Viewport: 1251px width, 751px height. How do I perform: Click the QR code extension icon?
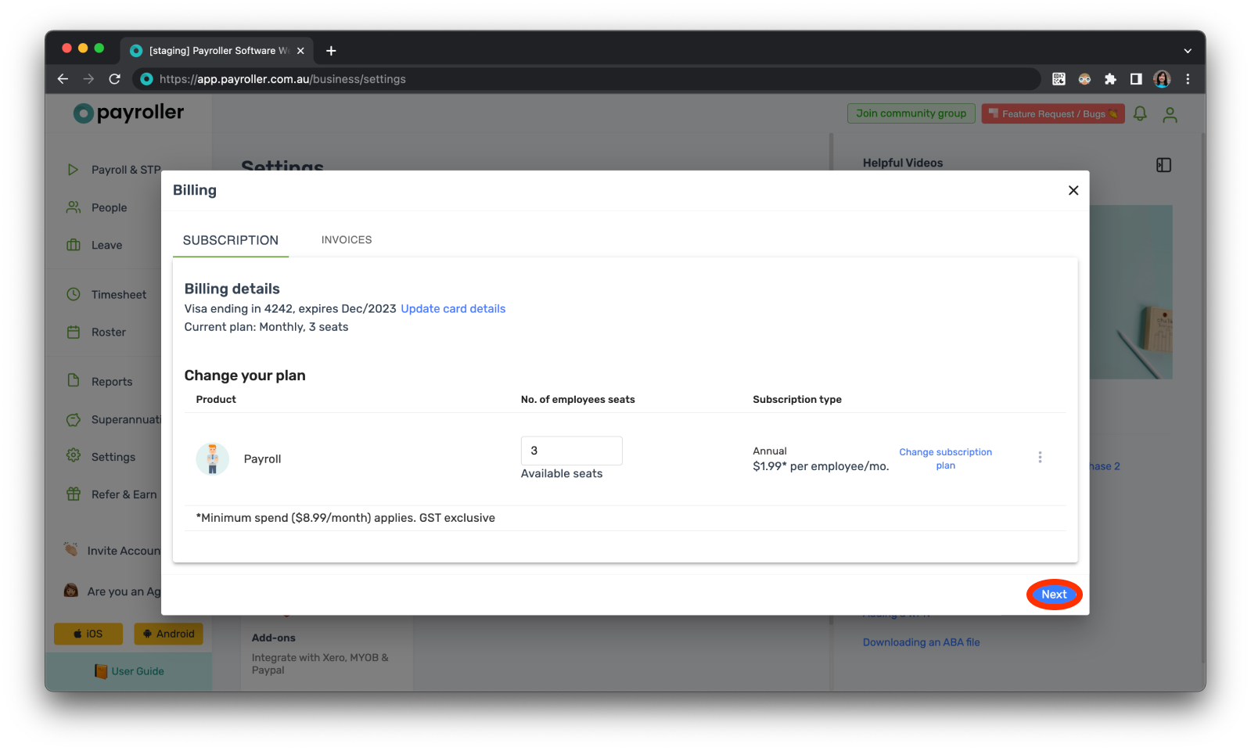tap(1059, 79)
